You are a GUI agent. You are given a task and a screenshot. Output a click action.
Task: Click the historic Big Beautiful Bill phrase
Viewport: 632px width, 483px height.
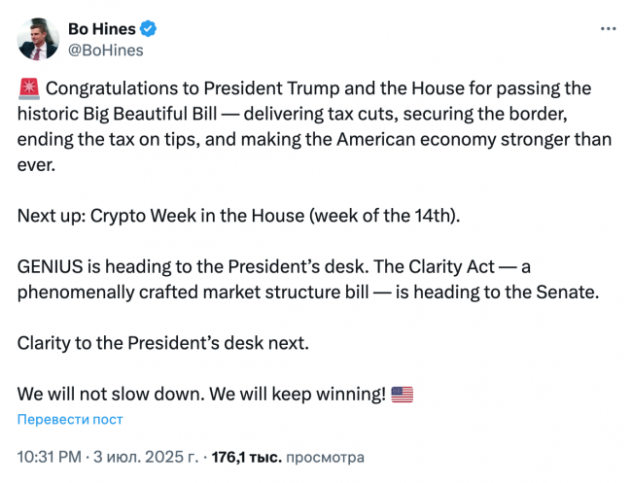point(117,114)
